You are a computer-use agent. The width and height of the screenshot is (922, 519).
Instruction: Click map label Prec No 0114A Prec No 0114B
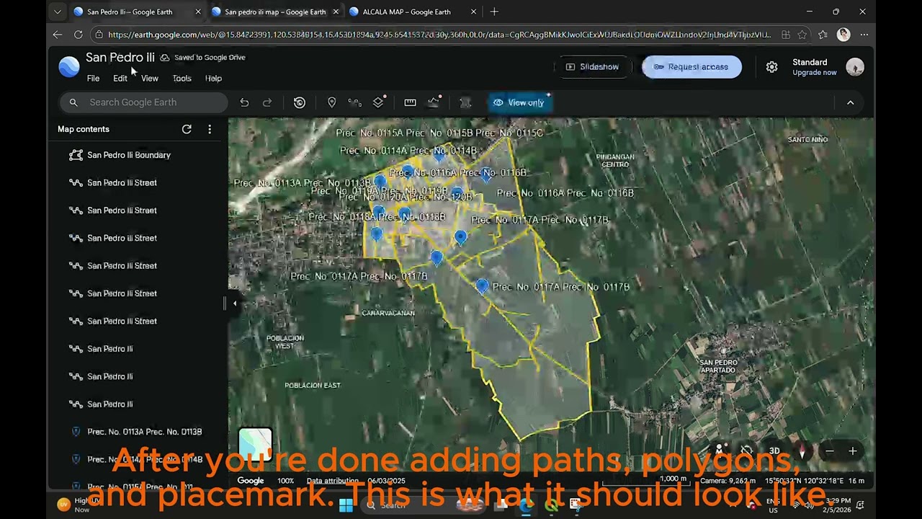click(x=408, y=151)
